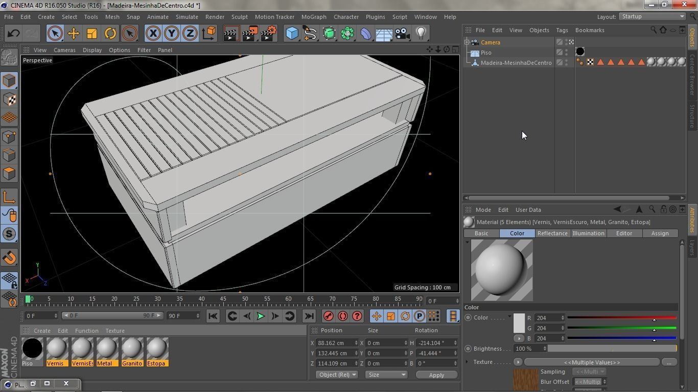Toggle Z axis lock
The image size is (698, 392).
click(x=190, y=34)
